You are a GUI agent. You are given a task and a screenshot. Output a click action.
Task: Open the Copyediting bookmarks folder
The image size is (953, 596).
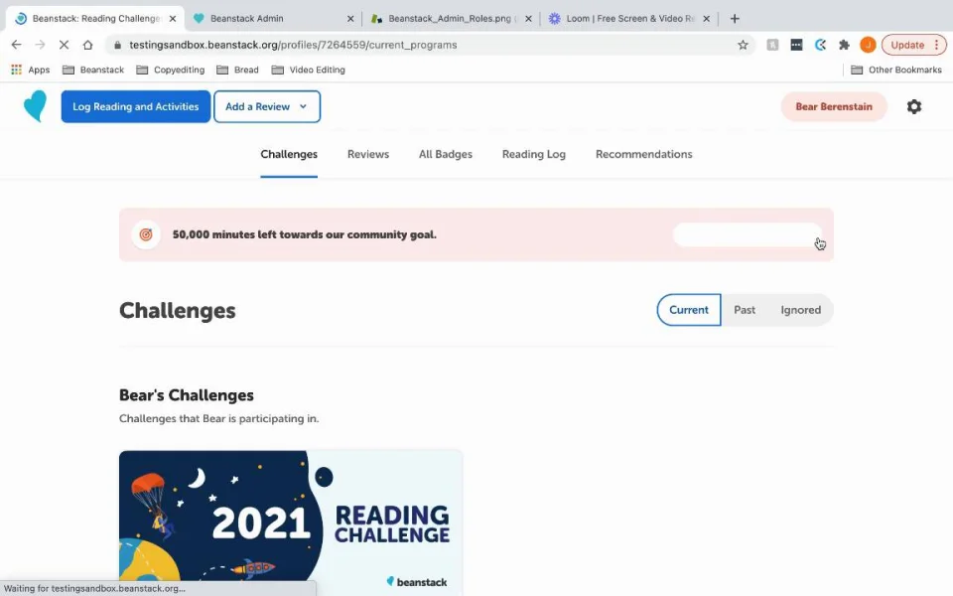170,70
